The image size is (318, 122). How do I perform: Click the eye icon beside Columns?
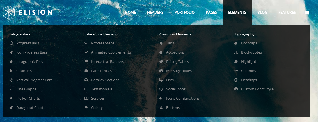236,71
